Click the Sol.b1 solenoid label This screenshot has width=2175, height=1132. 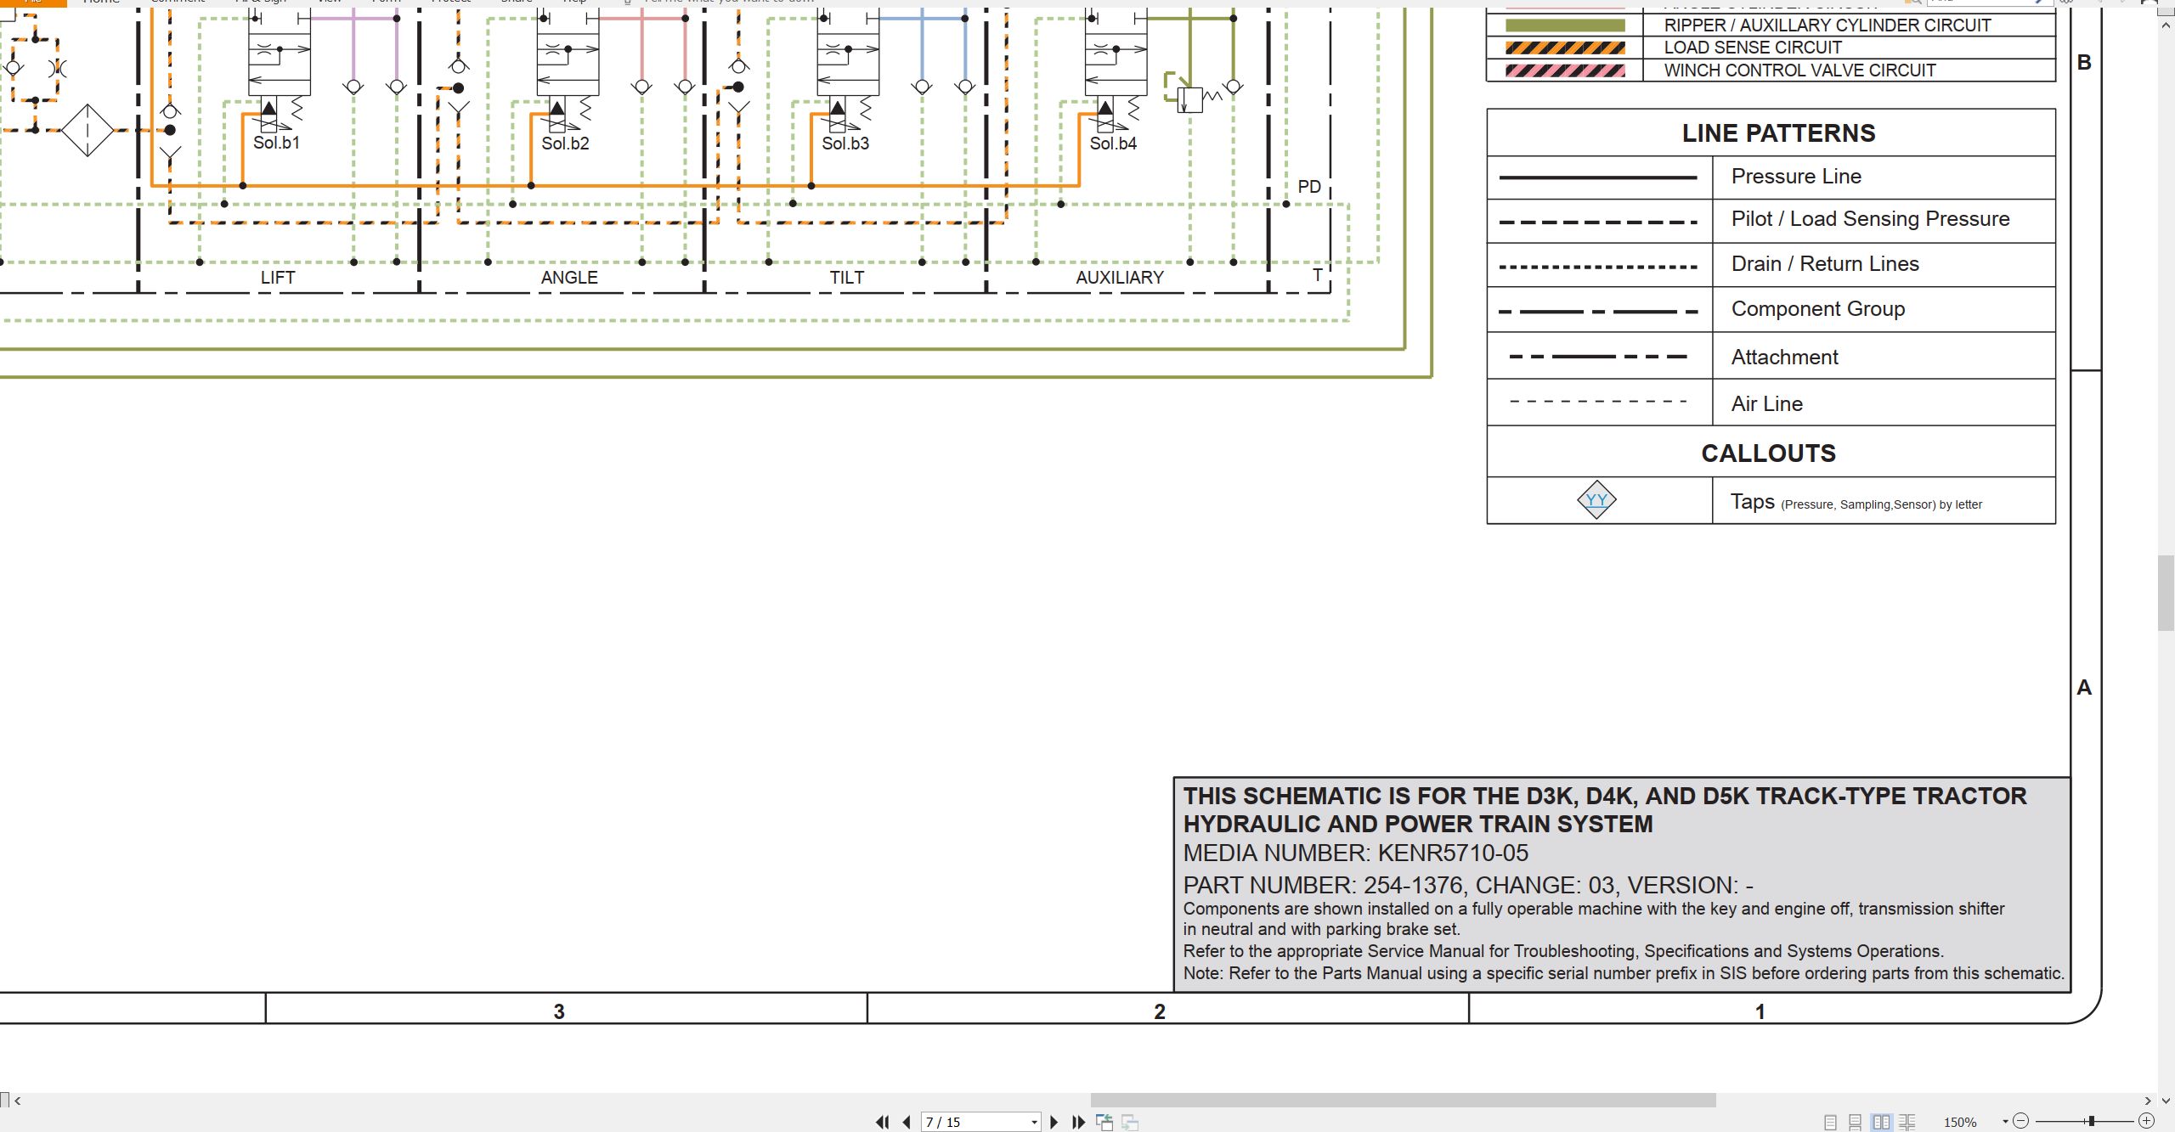click(276, 143)
